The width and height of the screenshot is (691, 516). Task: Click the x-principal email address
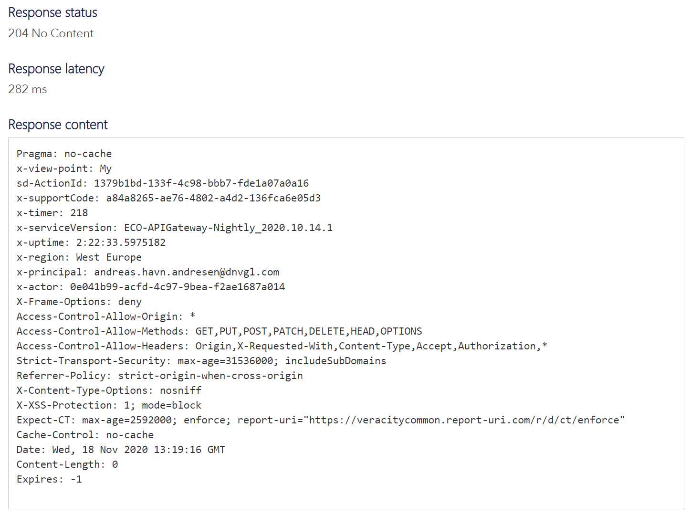click(x=187, y=272)
